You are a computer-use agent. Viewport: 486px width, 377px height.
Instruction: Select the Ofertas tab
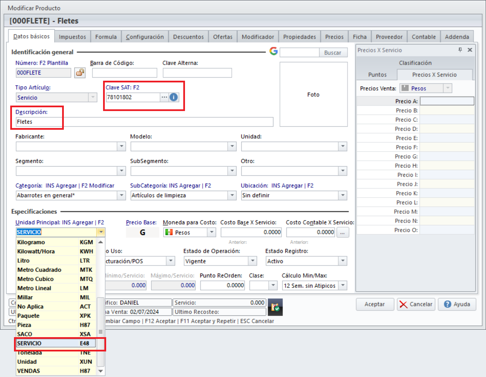pyautogui.click(x=223, y=37)
